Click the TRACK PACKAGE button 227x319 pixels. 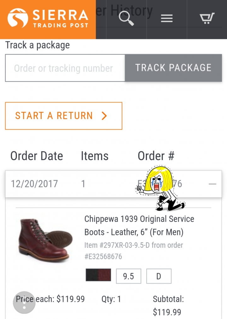173,68
